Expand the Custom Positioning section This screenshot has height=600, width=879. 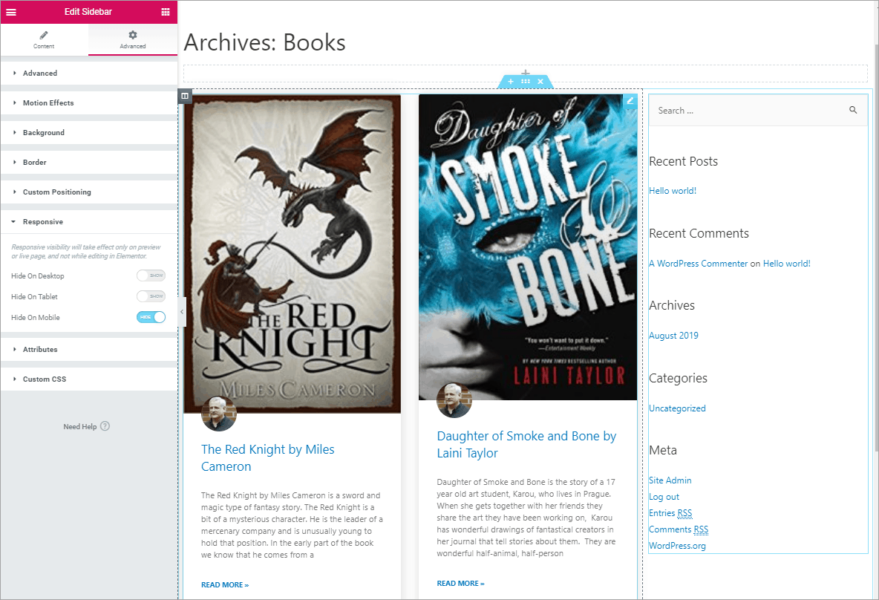click(89, 192)
